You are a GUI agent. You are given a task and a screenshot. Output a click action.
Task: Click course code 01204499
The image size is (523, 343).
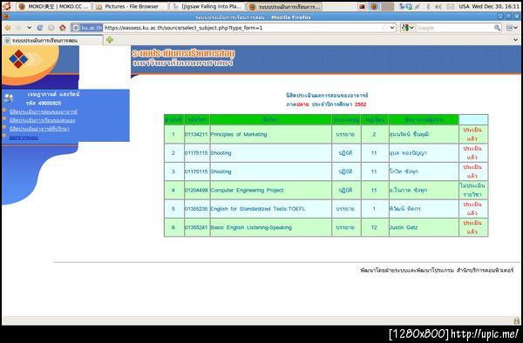click(x=196, y=190)
